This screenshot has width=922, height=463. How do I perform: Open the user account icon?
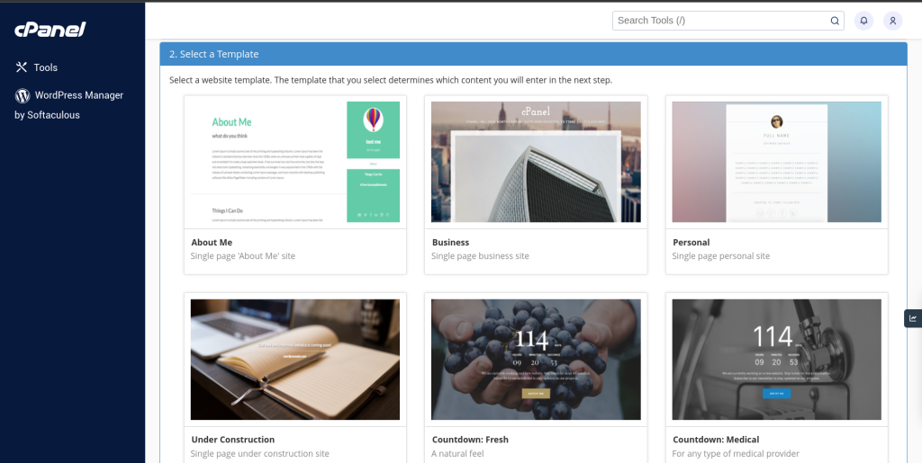[x=892, y=21]
